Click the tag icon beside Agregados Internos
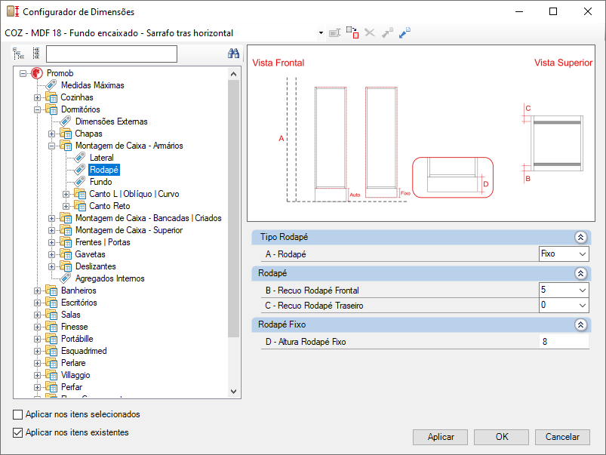Screen dimensions: 606x455 pos(66,278)
